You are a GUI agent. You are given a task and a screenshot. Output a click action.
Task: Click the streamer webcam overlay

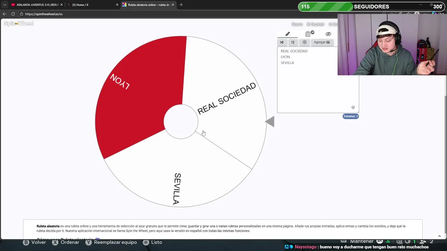(x=392, y=45)
